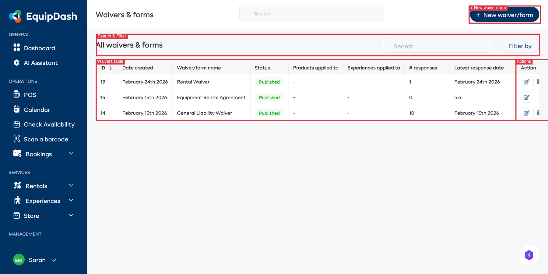The image size is (548, 274).
Task: Edit the Equipment Rental Agreement form
Action: 526,97
